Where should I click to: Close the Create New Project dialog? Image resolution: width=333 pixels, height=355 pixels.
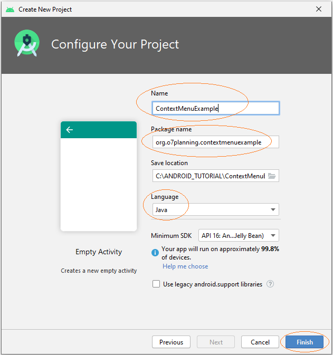tap(319, 9)
